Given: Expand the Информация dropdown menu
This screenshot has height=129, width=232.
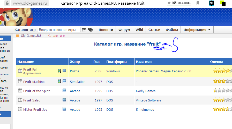Looking at the screenshot, I should 197,30.
